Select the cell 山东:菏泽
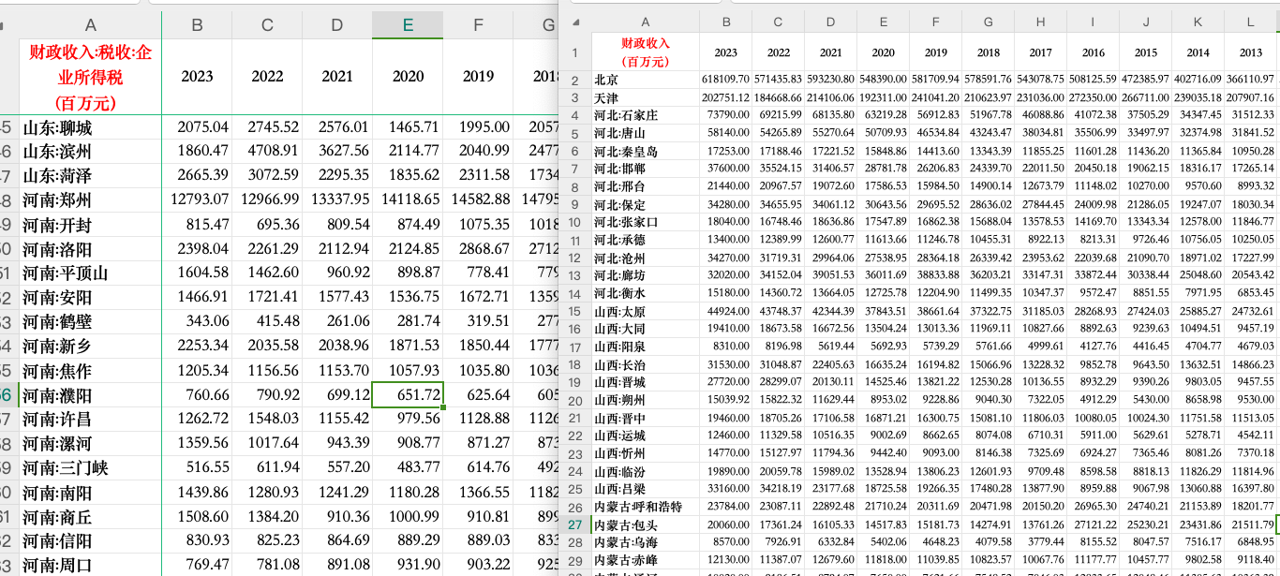This screenshot has height=576, width=1280. click(x=90, y=176)
